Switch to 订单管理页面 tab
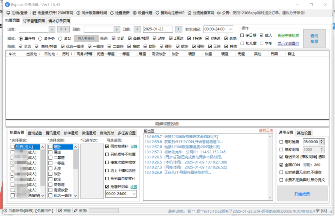335x216 pixels. pyautogui.click(x=34, y=21)
